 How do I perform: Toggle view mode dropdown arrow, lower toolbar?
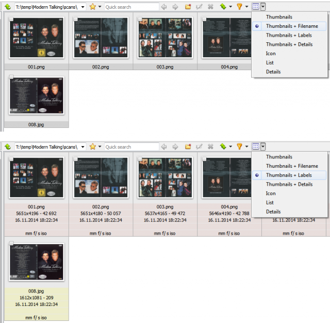[263, 147]
